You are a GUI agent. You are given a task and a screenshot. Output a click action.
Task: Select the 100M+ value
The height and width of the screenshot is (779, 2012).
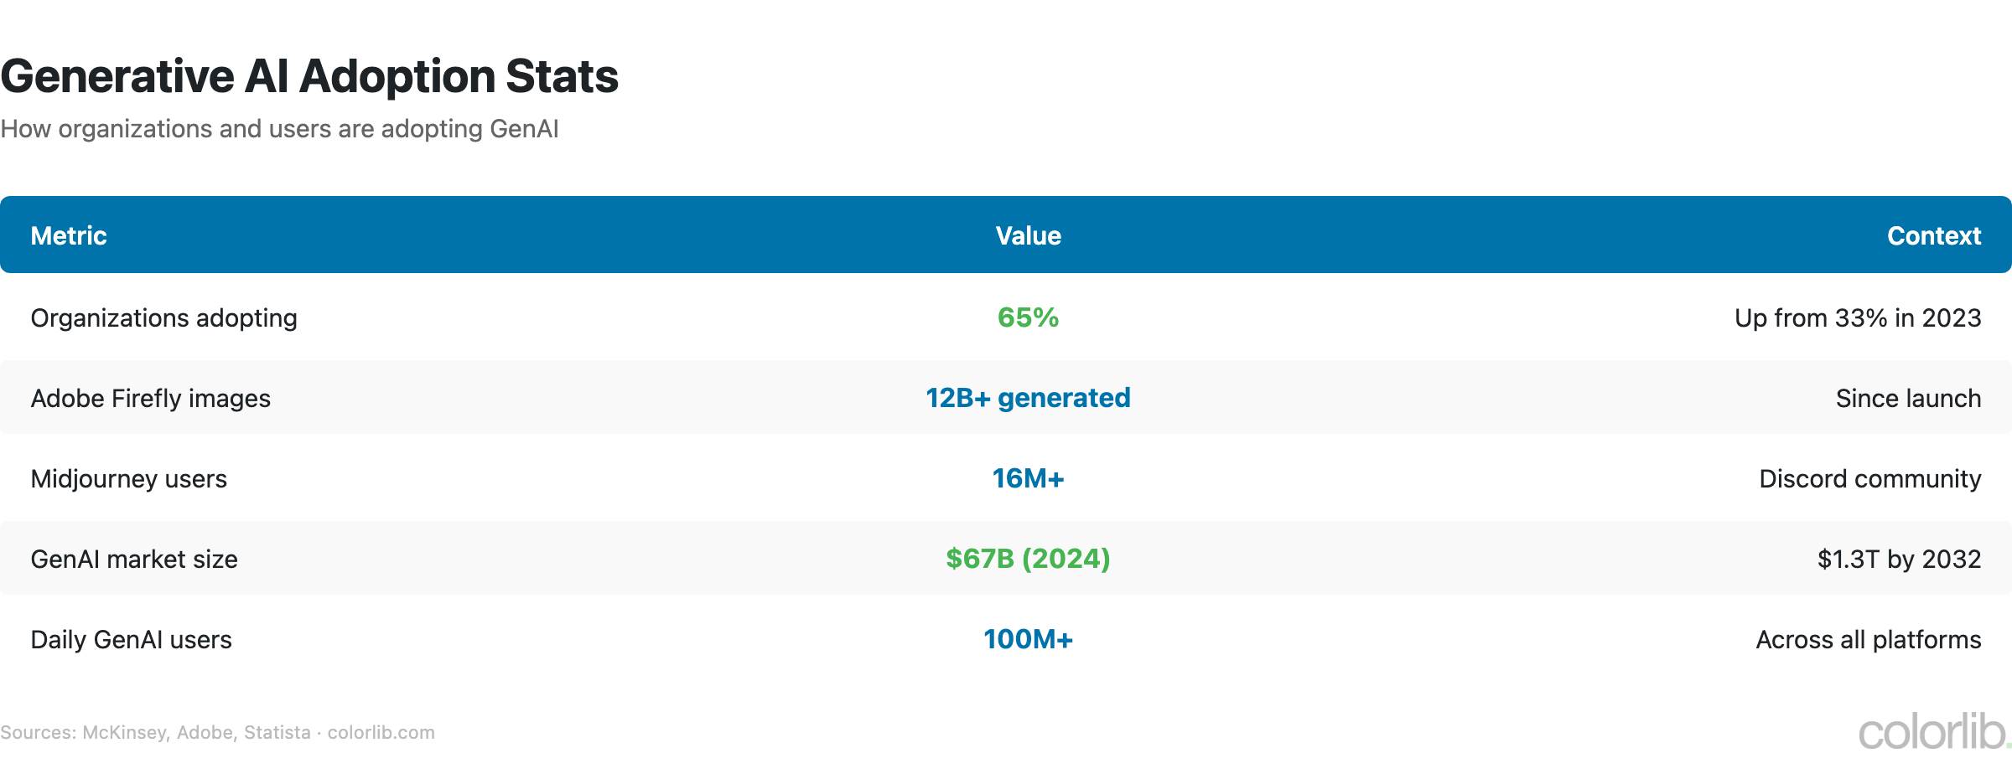coord(1028,639)
